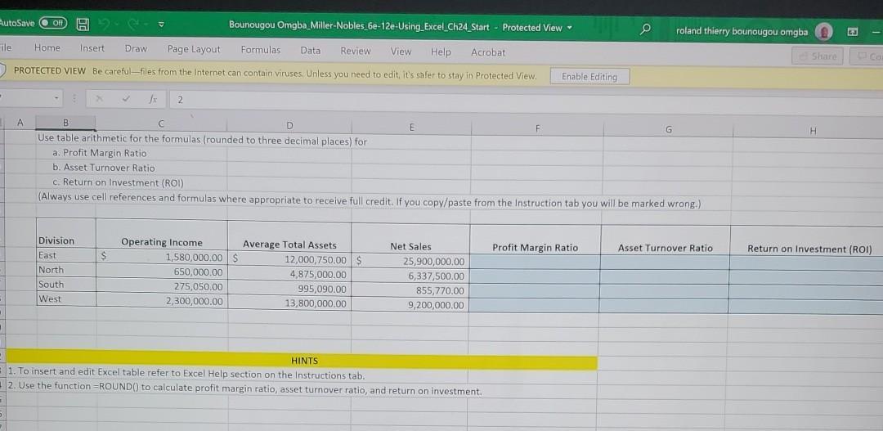Viewport: 883px width, 431px height.
Task: Select the blue Profit Margin Ratio cell for East
Action: [535, 262]
